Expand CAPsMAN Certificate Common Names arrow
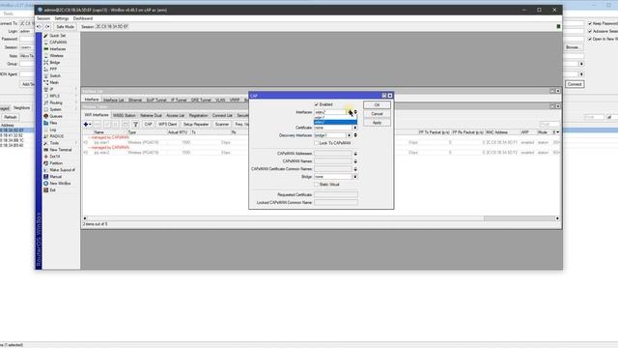This screenshot has height=348, width=618. (x=355, y=169)
